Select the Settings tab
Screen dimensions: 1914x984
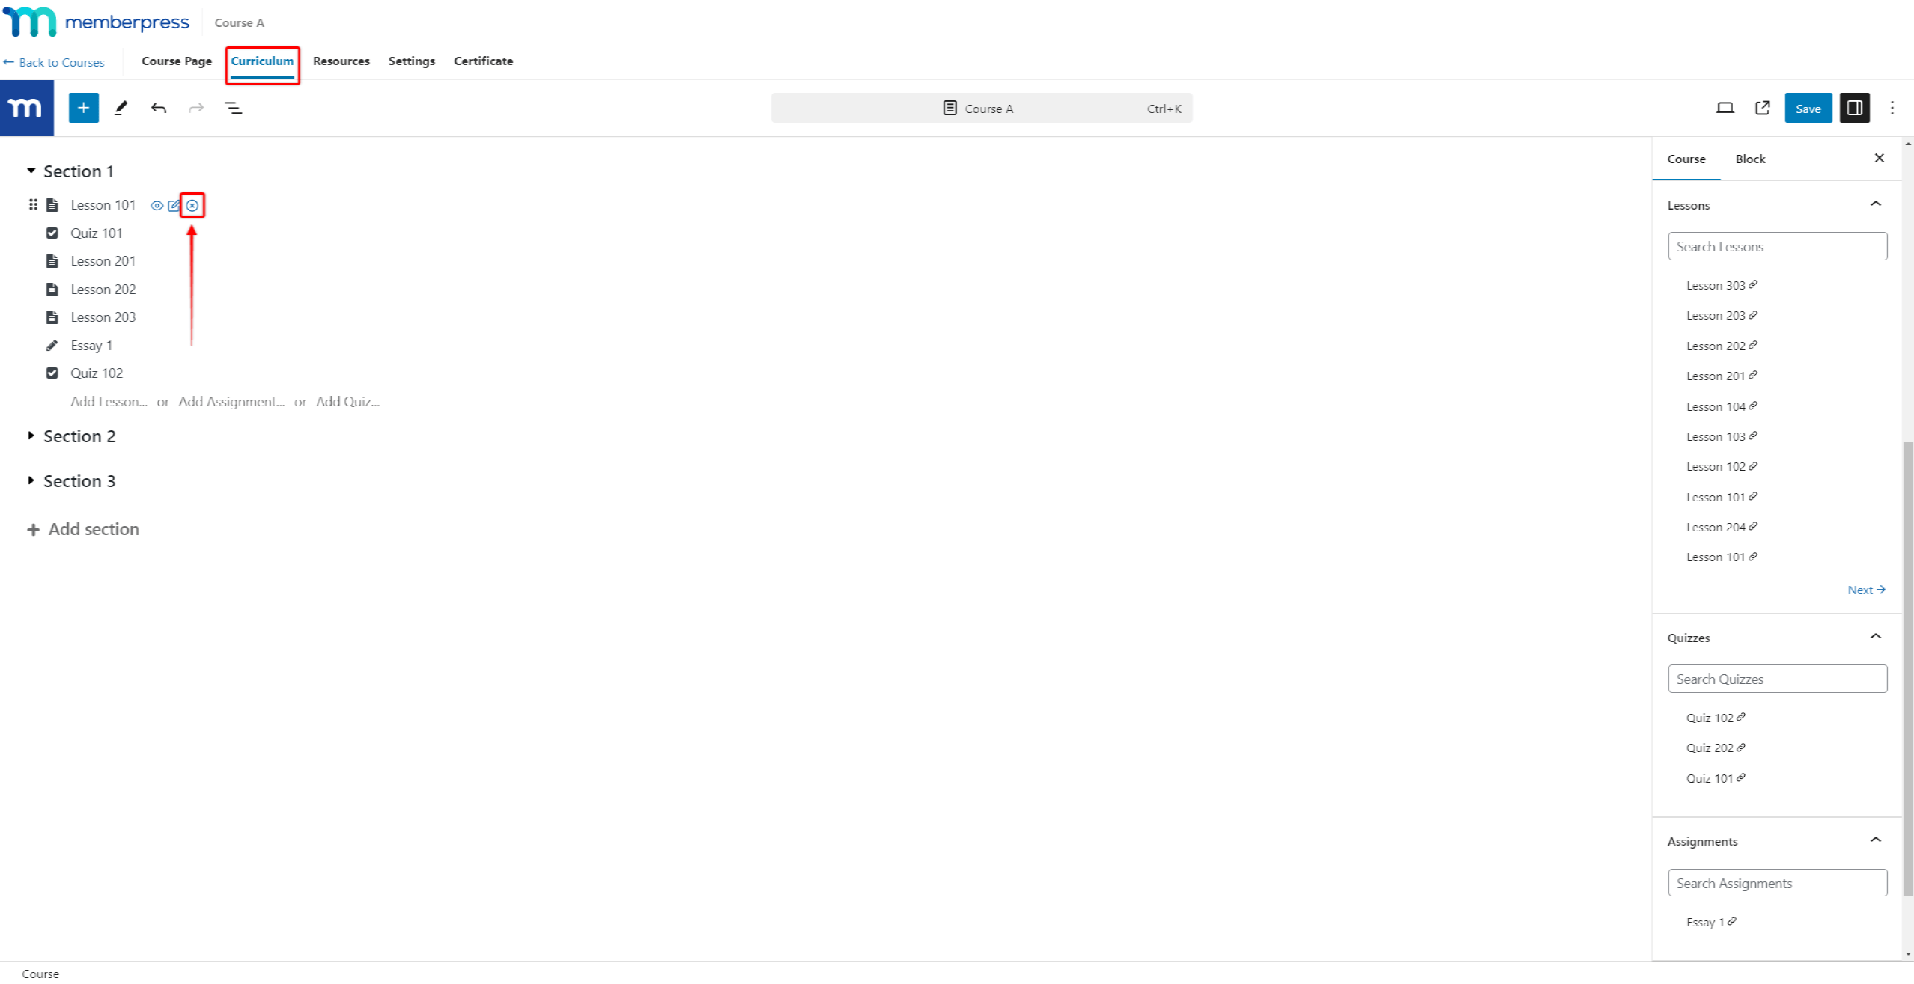pyautogui.click(x=410, y=61)
